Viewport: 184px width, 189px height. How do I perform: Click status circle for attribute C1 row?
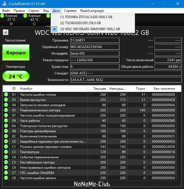pyautogui.click(x=6, y=146)
